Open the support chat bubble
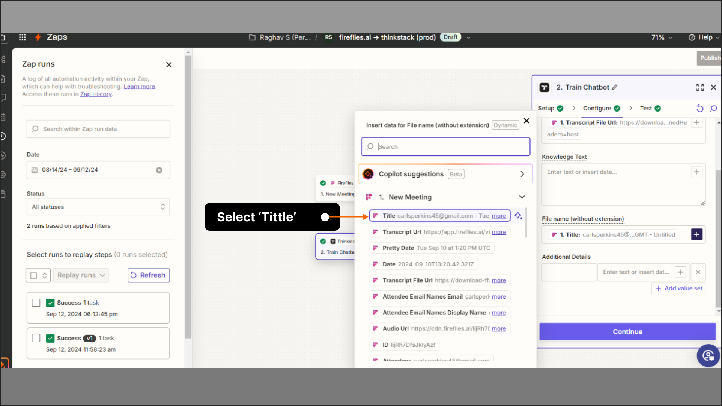This screenshot has width=722, height=406. 708,355
